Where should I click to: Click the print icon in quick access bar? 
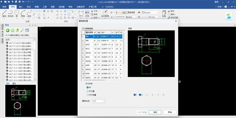(19, 2)
